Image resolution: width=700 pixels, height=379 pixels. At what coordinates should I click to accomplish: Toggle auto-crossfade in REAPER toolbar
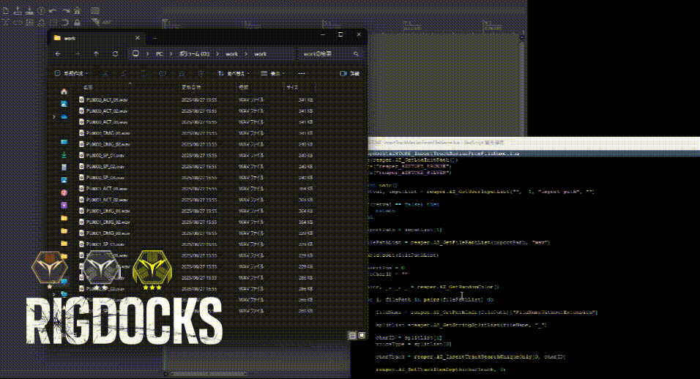click(6, 22)
